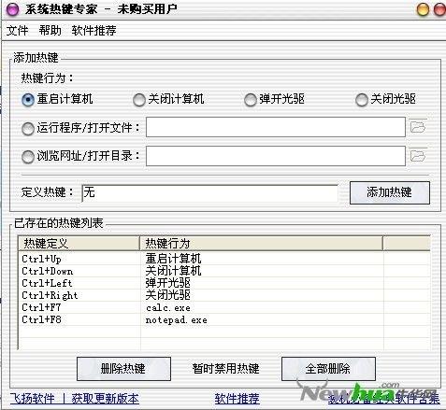Click into the 定义热键 input field
Image resolution: width=446 pixels, height=410 pixels.
coord(209,193)
